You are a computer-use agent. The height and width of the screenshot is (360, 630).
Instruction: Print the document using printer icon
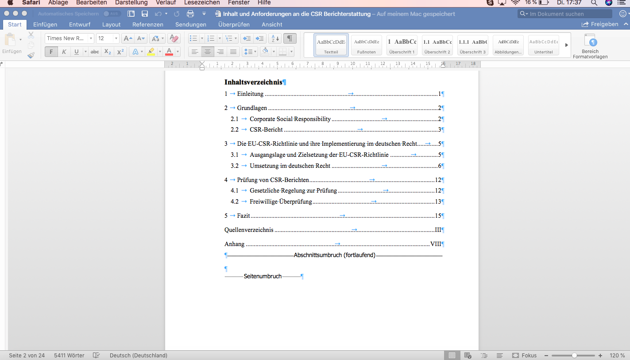coord(190,14)
